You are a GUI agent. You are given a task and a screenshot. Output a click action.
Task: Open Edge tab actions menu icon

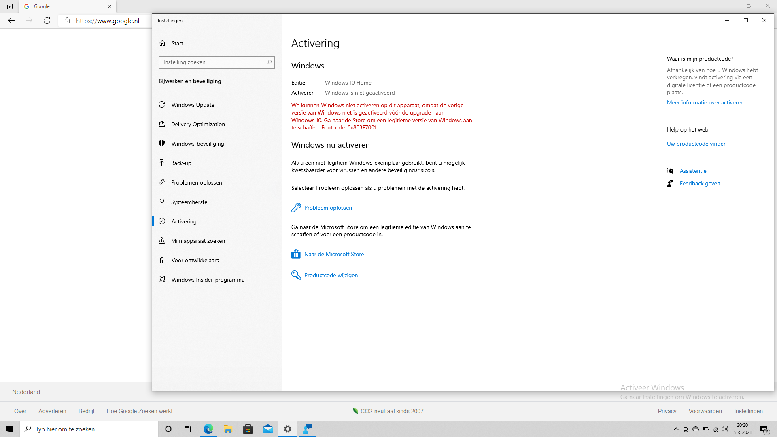click(10, 6)
